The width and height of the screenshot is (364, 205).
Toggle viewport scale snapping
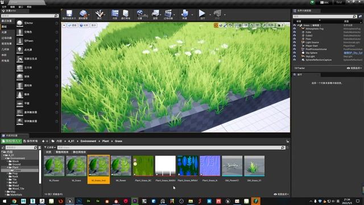coord(264,25)
